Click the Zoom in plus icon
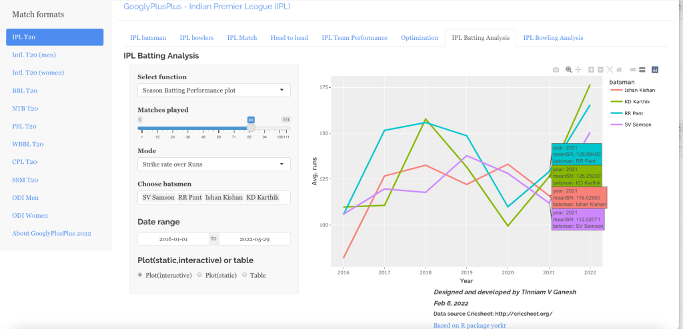The width and height of the screenshot is (683, 329). coord(591,70)
